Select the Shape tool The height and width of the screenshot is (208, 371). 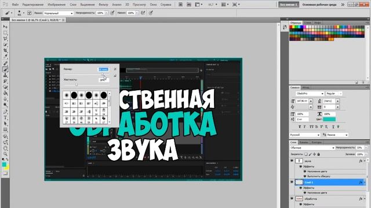coord(5,129)
